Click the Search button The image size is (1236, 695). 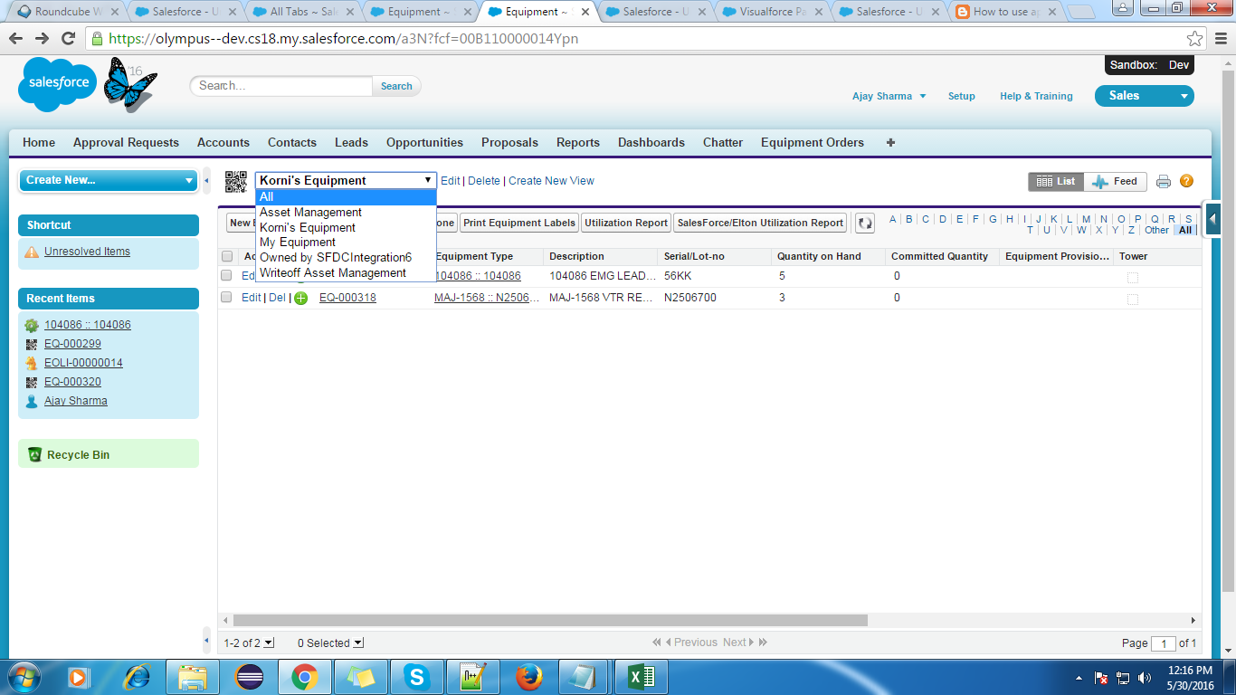(396, 86)
